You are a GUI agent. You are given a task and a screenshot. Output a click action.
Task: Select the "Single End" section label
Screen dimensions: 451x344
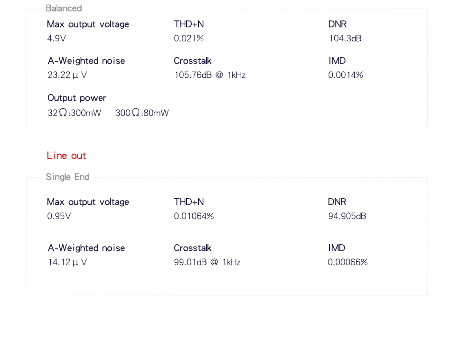point(67,177)
